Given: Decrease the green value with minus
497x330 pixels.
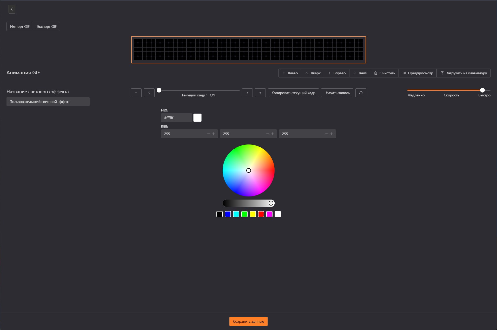Looking at the screenshot, I should coord(268,134).
